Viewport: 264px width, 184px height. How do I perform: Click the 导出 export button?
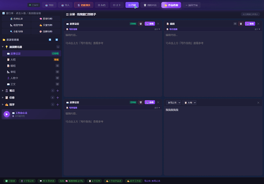[x=49, y=5]
